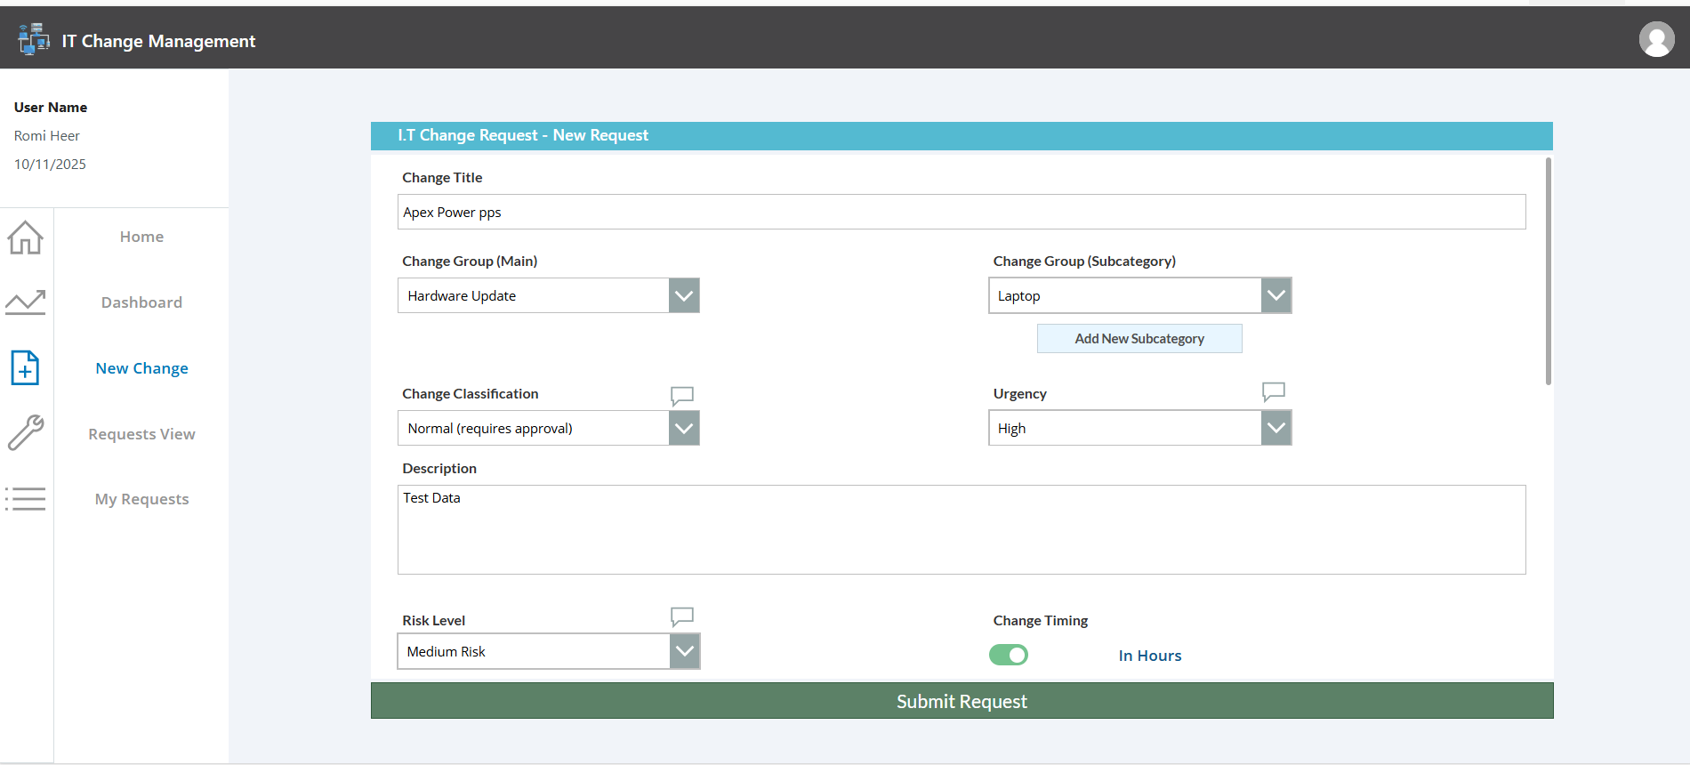Show the Change Classification info comment icon
Image resolution: width=1690 pixels, height=765 pixels.
[x=682, y=396]
